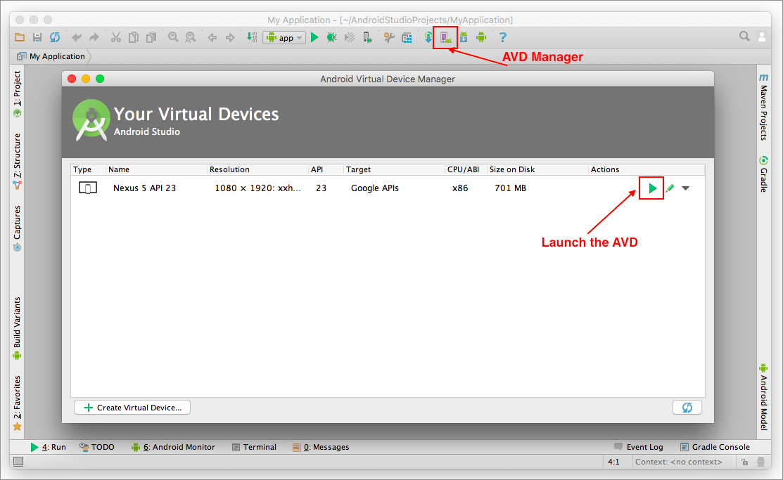Viewport: 783px width, 480px height.
Task: Open the Gradle Console
Action: [x=715, y=447]
